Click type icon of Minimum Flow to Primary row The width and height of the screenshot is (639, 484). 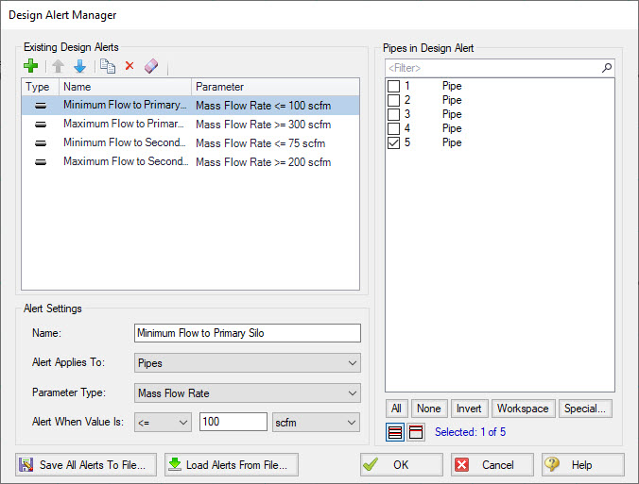click(x=41, y=106)
